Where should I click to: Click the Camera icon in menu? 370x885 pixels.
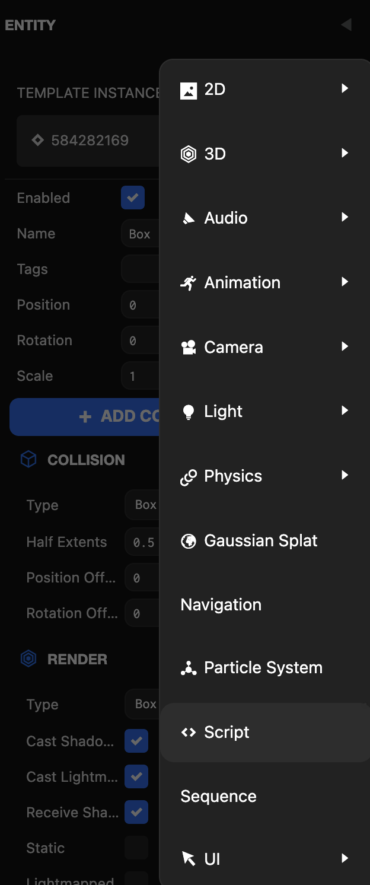[189, 348]
